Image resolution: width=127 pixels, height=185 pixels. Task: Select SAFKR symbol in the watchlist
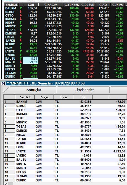point(10,41)
